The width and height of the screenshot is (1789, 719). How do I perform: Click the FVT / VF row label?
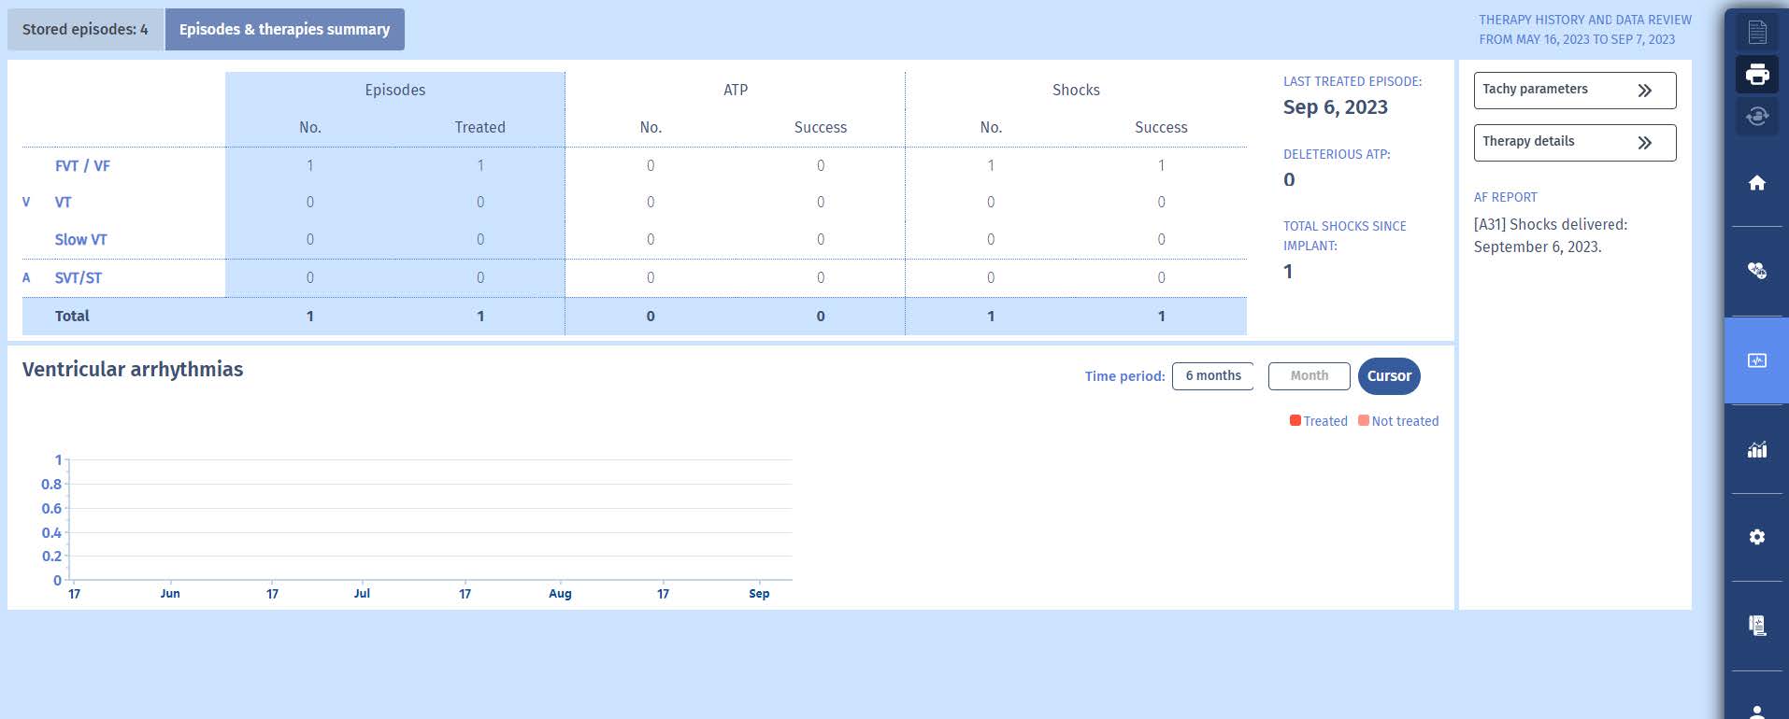pos(82,166)
